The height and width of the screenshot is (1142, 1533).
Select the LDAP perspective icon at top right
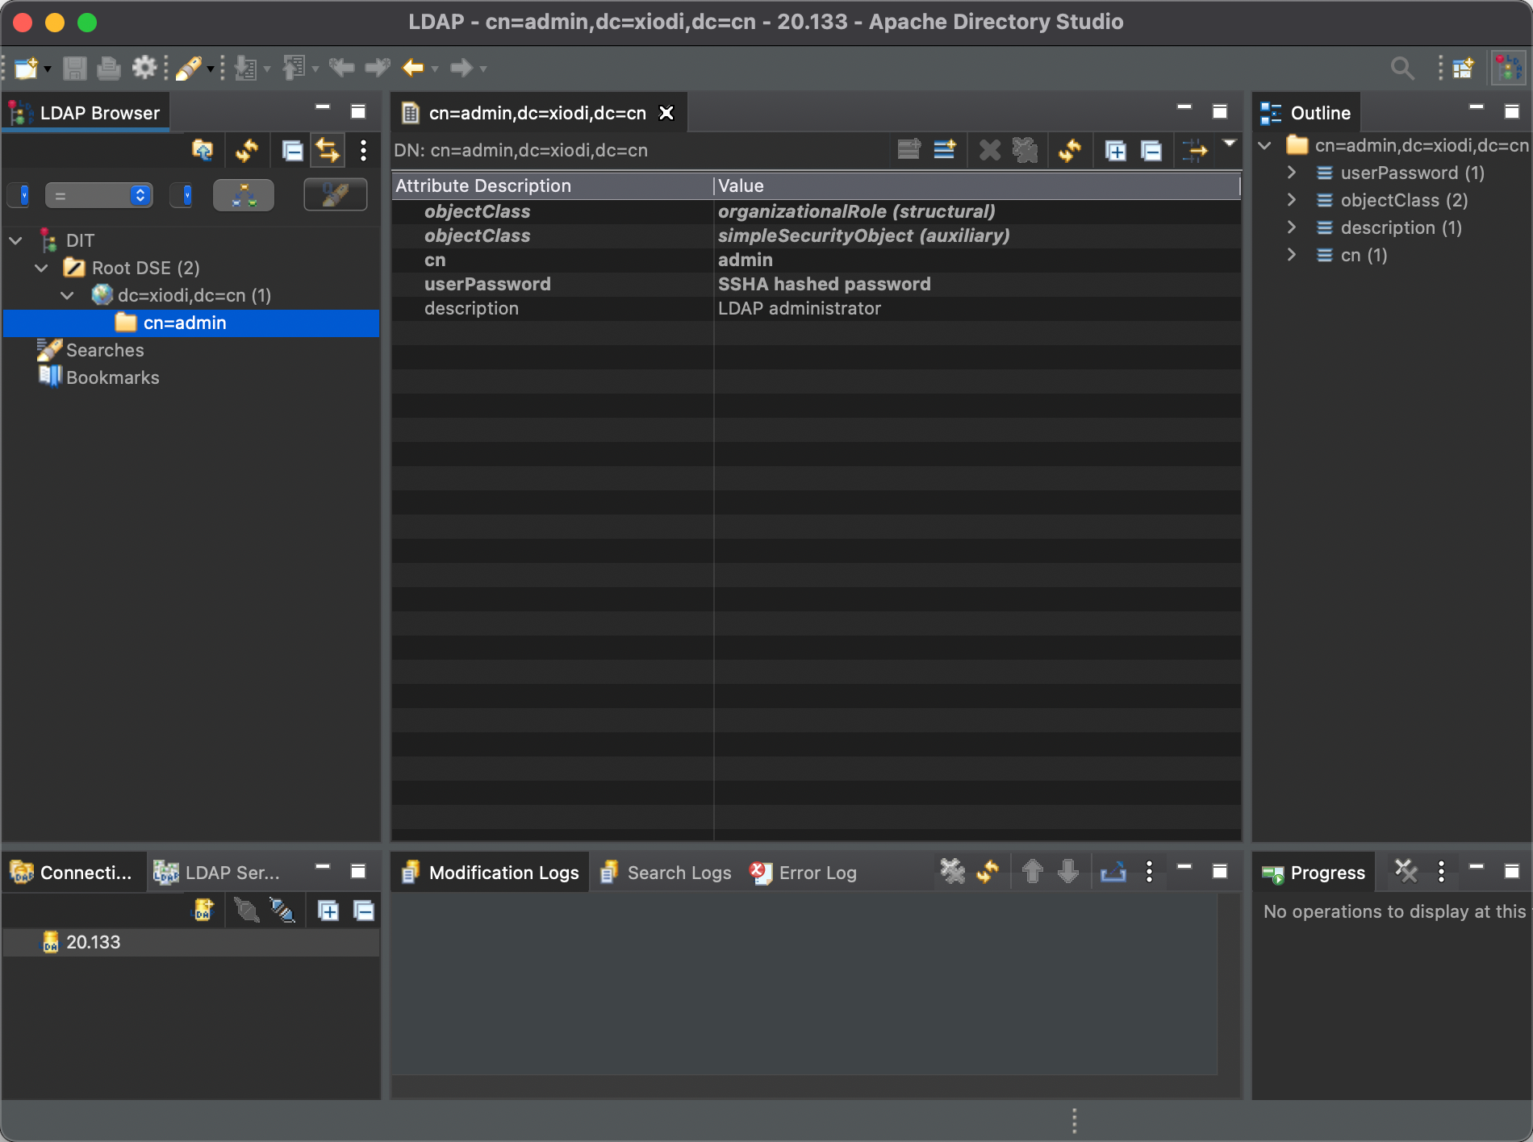1508,68
